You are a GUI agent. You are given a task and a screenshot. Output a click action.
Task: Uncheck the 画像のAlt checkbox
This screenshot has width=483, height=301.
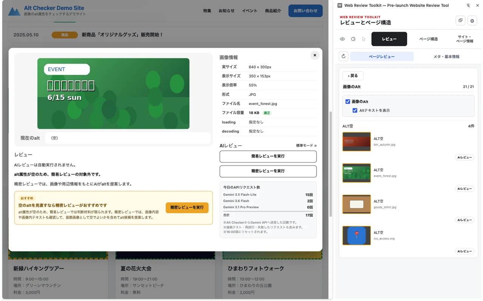(x=348, y=102)
